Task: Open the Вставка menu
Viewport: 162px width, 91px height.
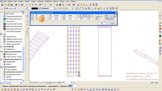Action: coord(21,2)
